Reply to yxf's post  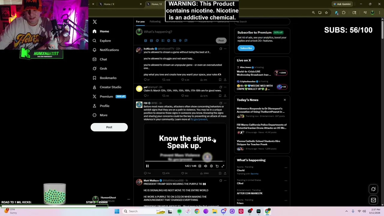point(146,96)
